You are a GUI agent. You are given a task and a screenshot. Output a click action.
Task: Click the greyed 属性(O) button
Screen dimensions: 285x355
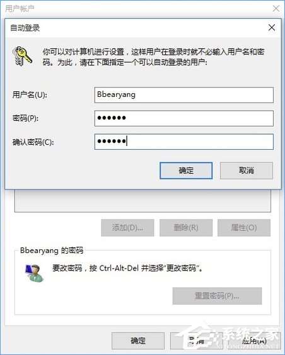click(x=244, y=227)
